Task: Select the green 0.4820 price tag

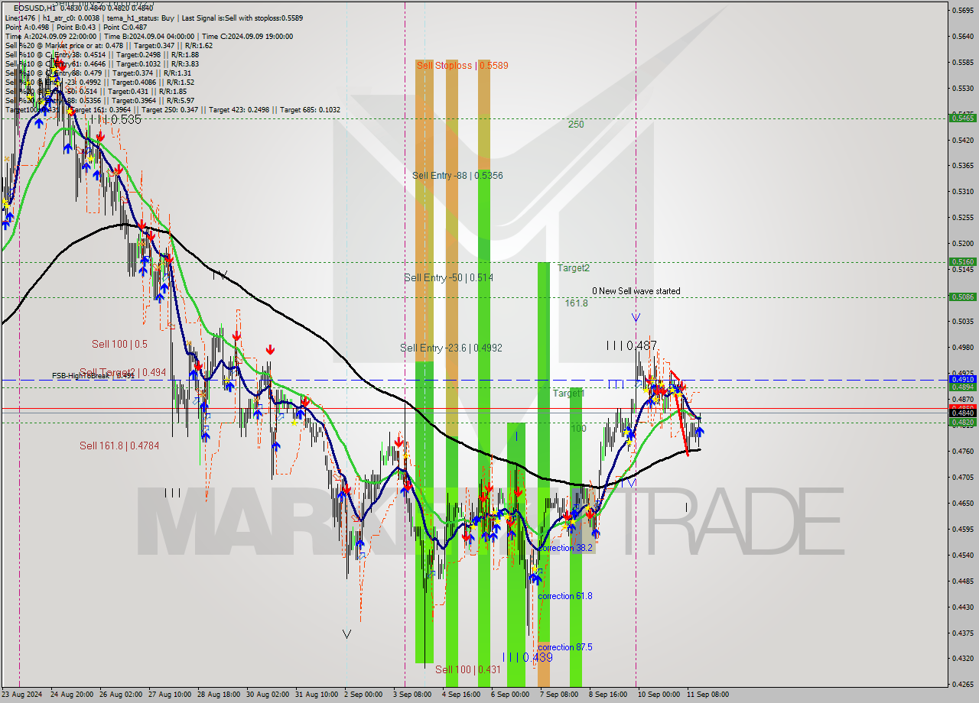Action: [962, 422]
